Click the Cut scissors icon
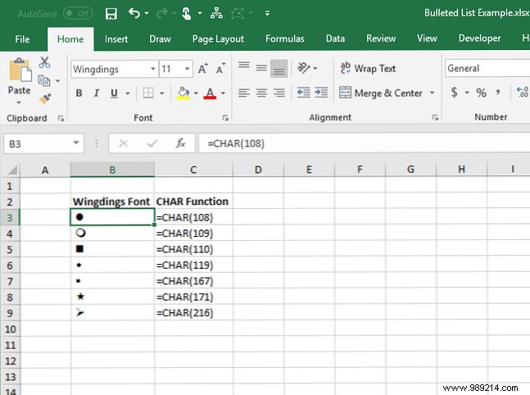The height and width of the screenshot is (395, 530). 44,62
